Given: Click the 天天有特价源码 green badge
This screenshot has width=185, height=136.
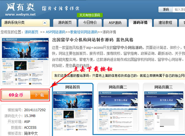Looking at the screenshot, I should coord(90,15).
